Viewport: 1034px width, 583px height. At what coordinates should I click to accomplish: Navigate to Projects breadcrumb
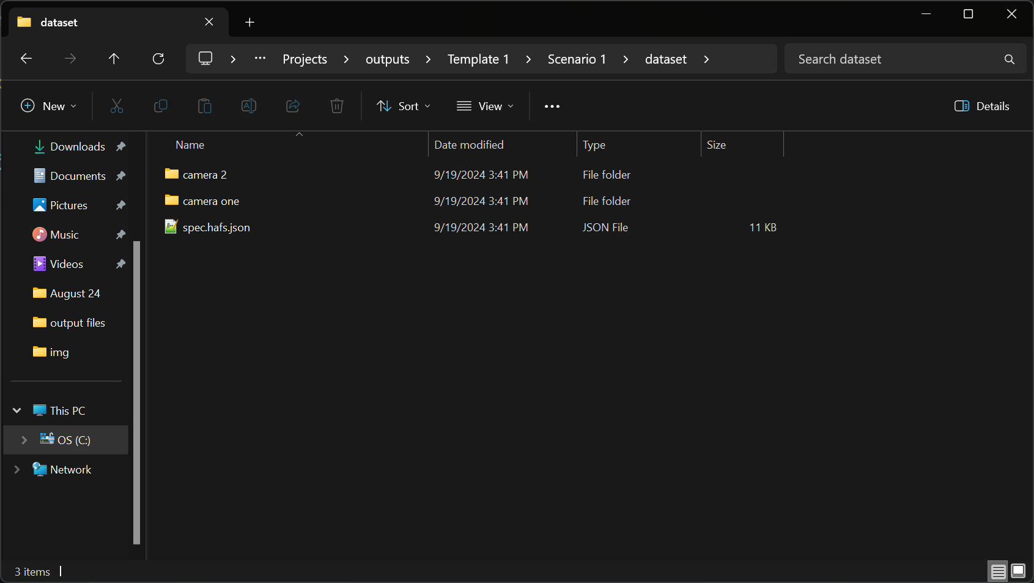click(305, 59)
